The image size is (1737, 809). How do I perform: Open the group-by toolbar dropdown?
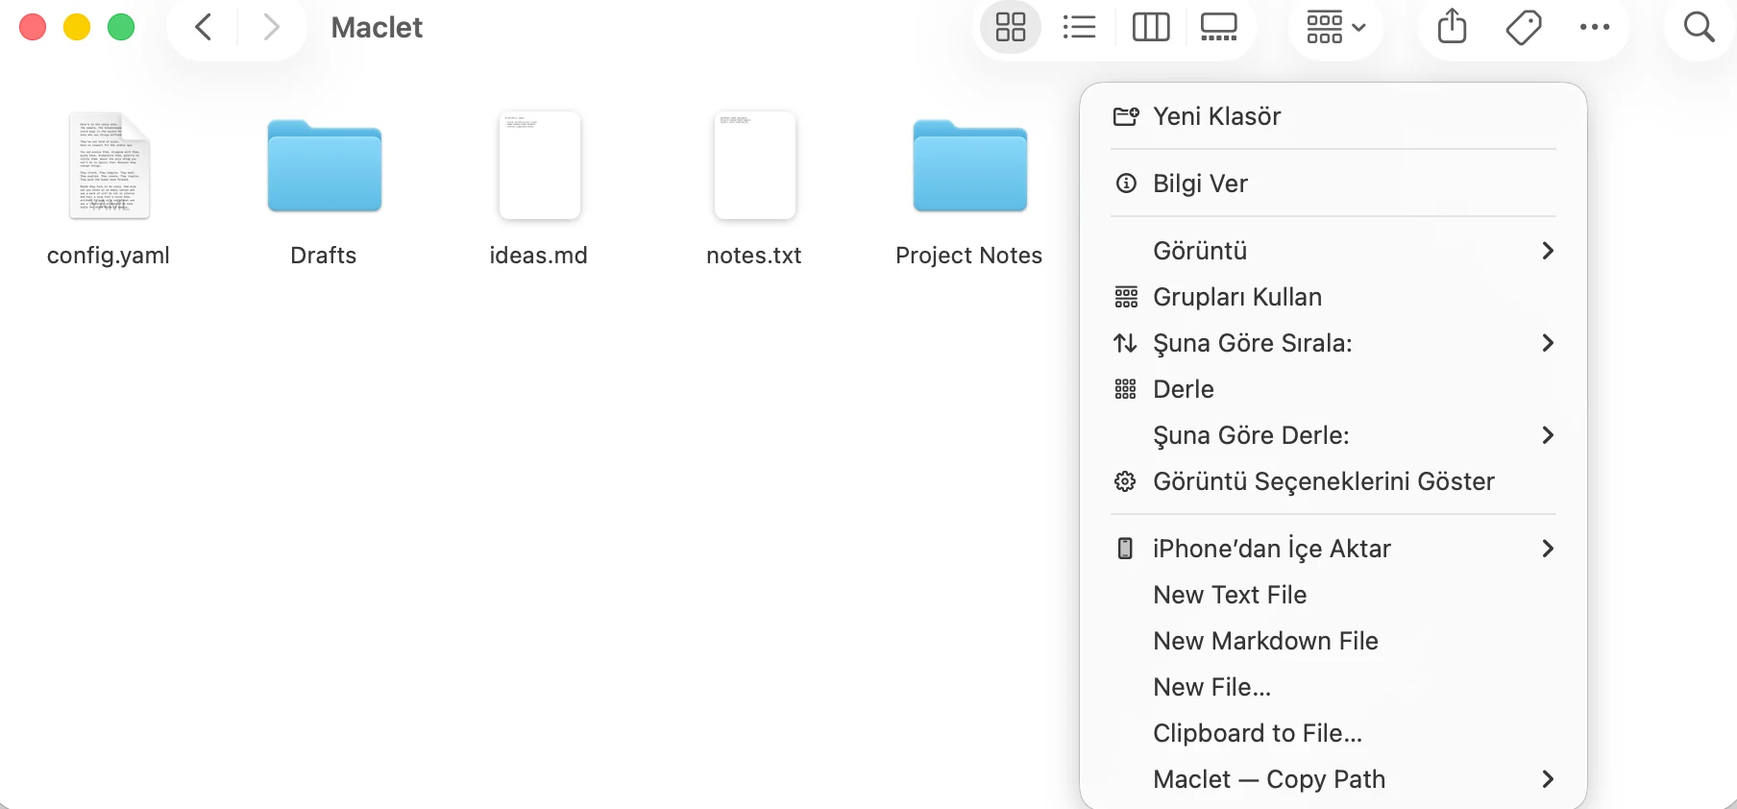pos(1336,27)
